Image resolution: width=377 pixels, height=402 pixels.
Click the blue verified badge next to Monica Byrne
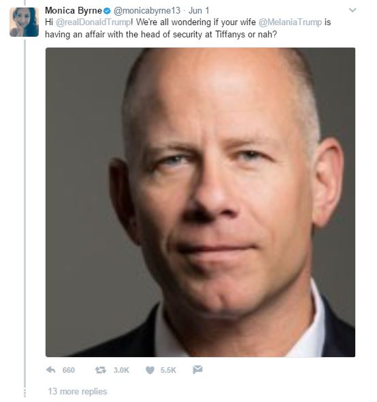[x=108, y=11]
